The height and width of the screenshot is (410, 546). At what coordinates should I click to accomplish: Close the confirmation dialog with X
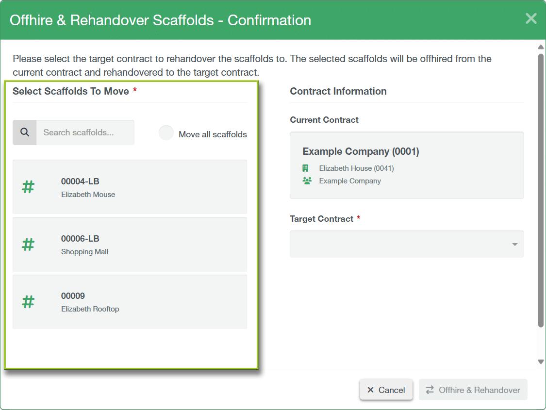(x=531, y=19)
